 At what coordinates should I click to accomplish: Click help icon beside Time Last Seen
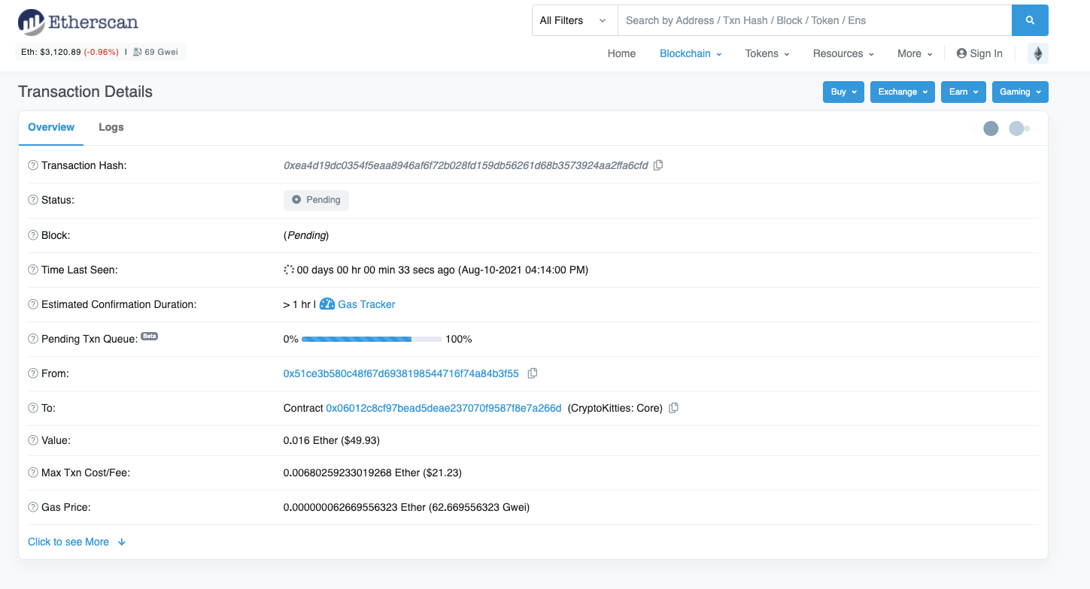[x=33, y=270]
